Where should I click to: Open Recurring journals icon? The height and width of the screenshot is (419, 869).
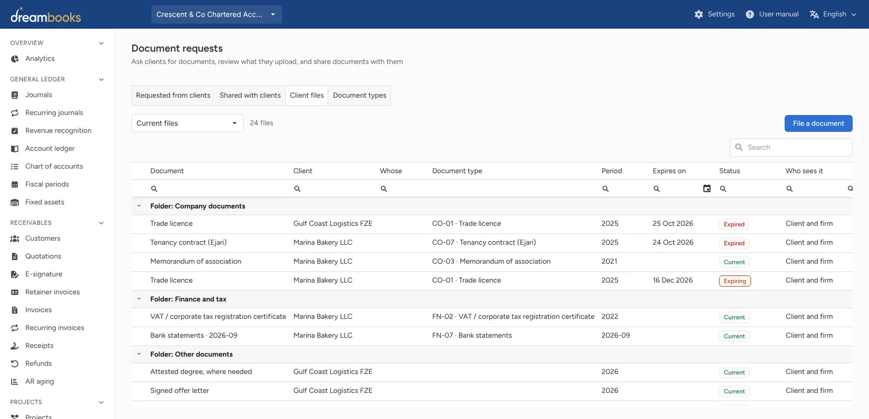15,113
